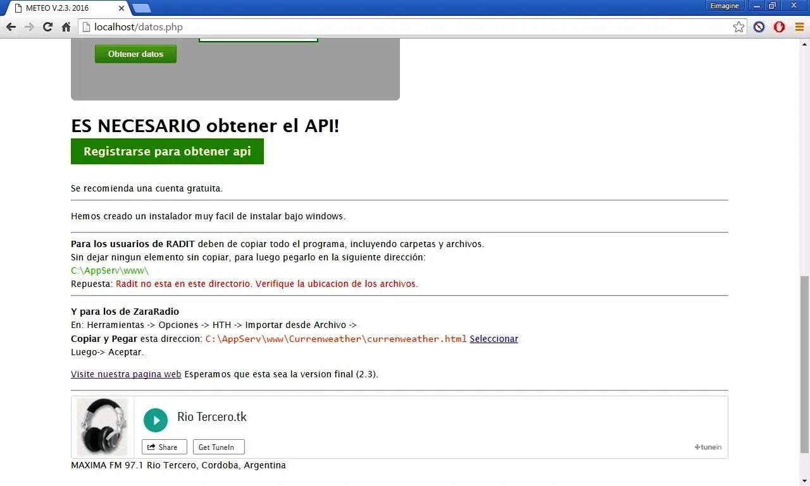
Task: Click Radit no esta en este directorio message
Action: point(267,284)
